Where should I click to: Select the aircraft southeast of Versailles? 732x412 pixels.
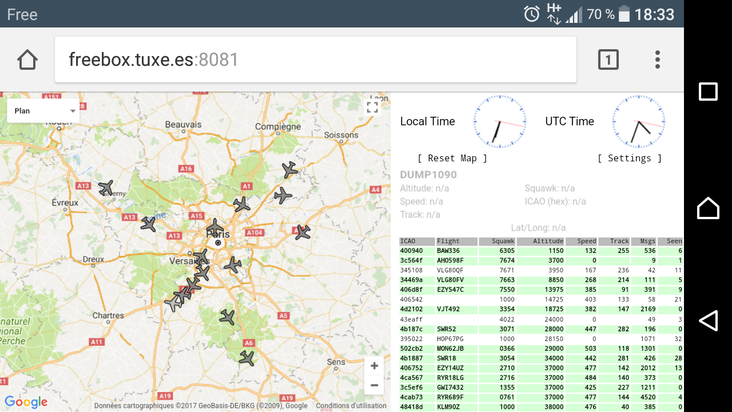232,265
